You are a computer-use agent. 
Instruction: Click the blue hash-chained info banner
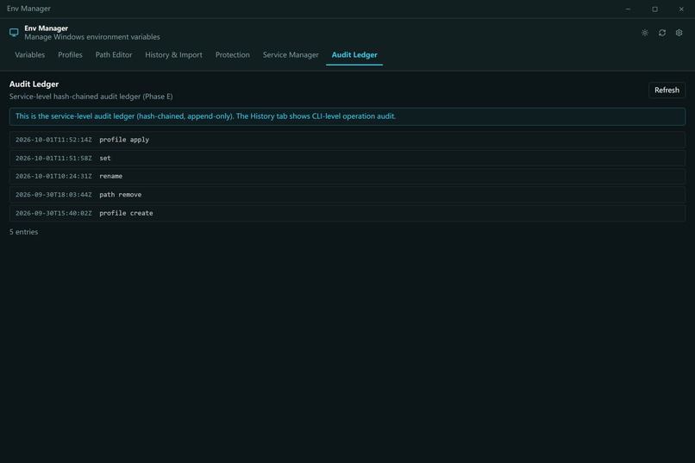pos(347,116)
